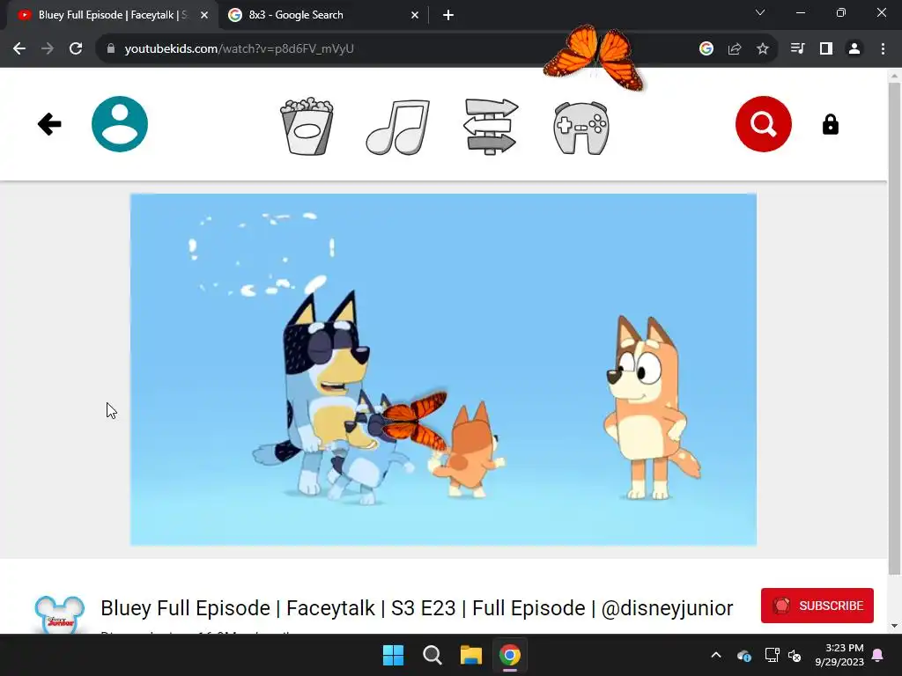Click the parental lock icon

[x=830, y=124]
